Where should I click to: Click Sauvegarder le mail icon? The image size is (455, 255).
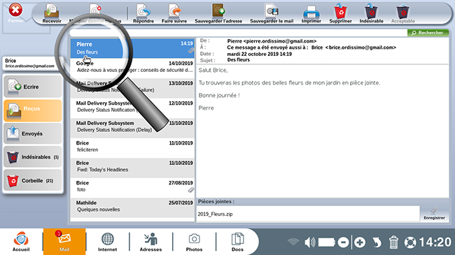(x=272, y=13)
